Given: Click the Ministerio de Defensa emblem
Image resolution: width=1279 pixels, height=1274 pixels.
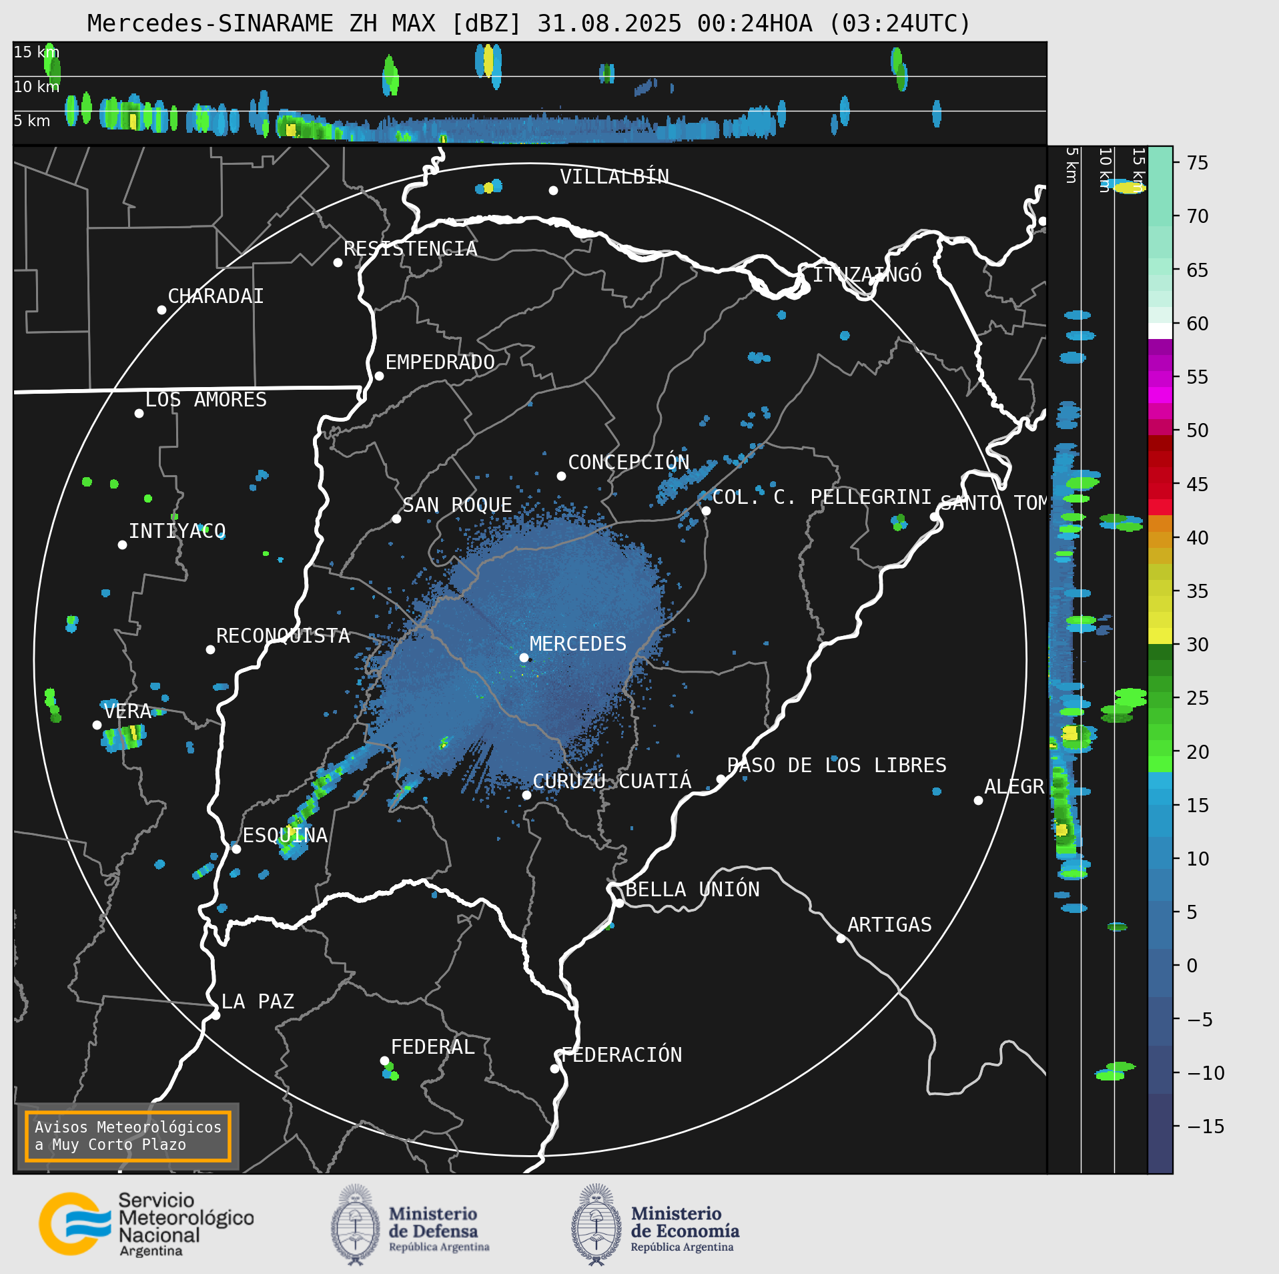Looking at the screenshot, I should (x=355, y=1224).
